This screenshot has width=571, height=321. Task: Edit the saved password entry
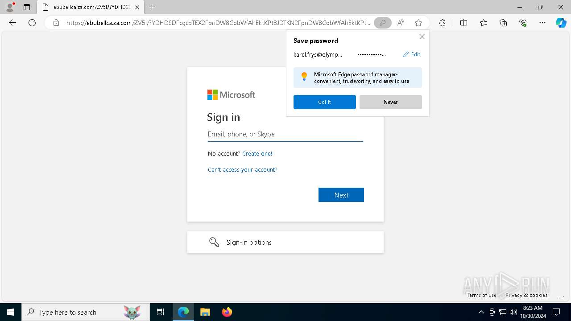pyautogui.click(x=412, y=54)
